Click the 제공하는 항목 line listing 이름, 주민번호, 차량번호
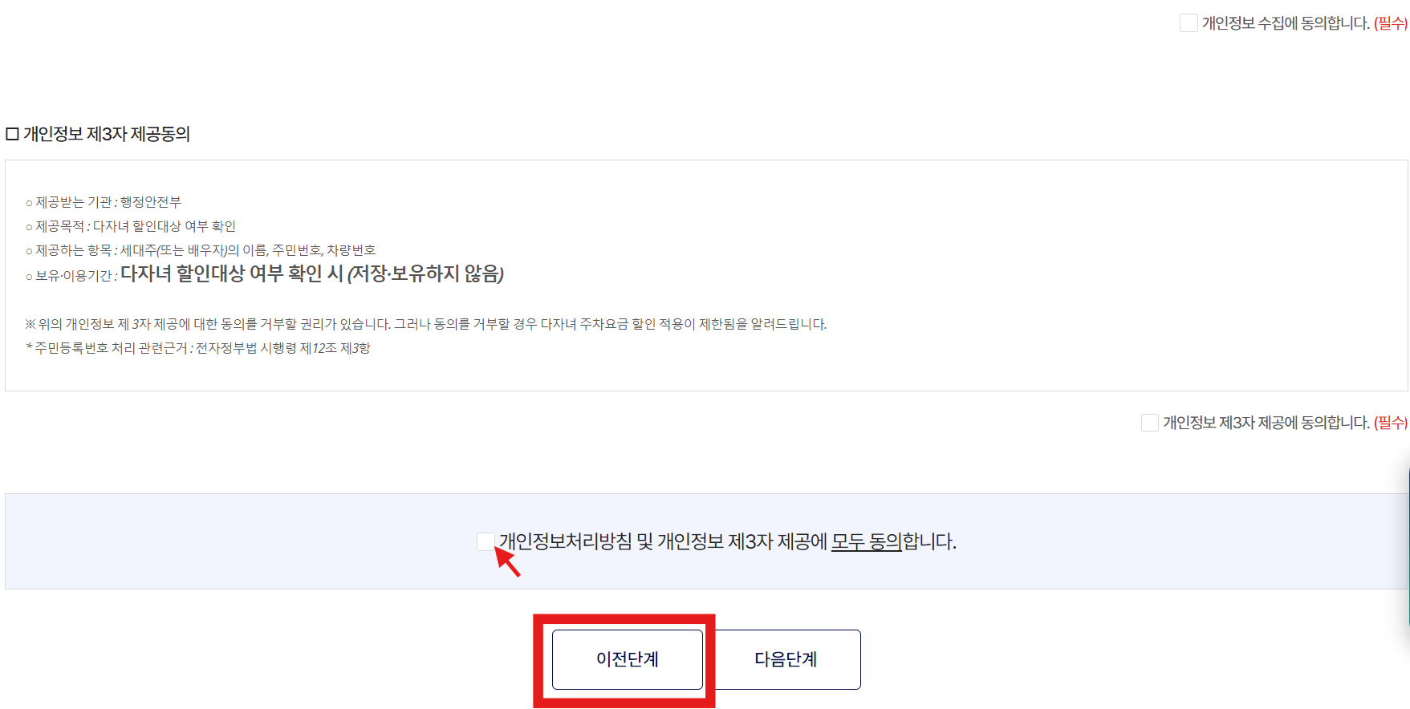1410x709 pixels. tap(201, 250)
